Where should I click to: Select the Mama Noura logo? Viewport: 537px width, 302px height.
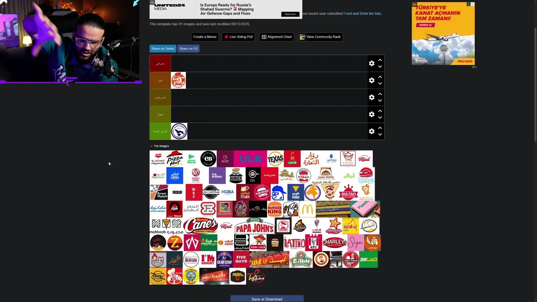click(x=158, y=209)
